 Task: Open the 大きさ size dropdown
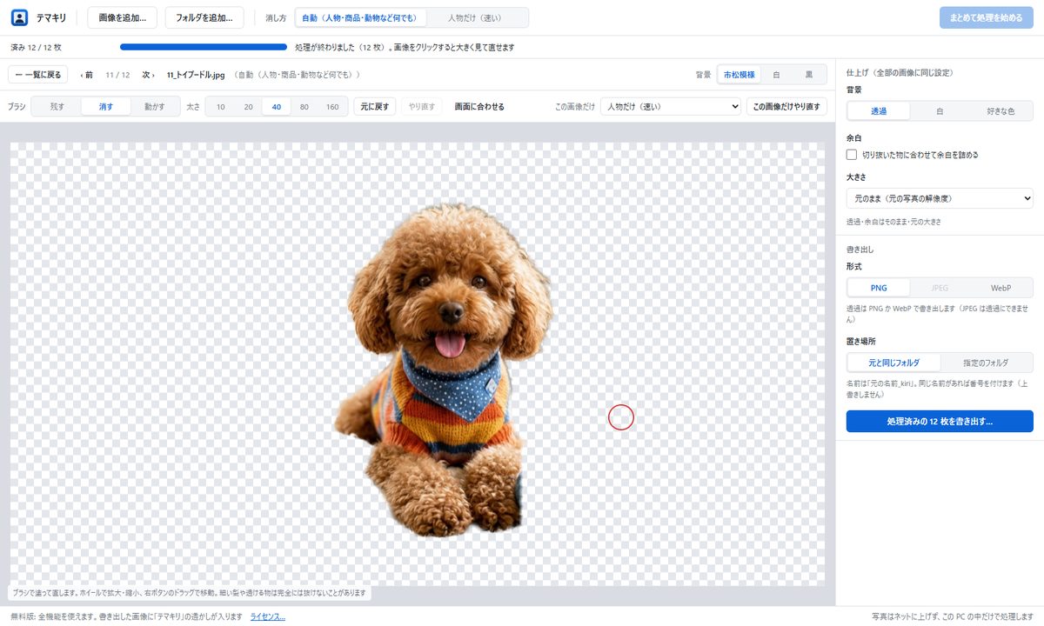(940, 198)
